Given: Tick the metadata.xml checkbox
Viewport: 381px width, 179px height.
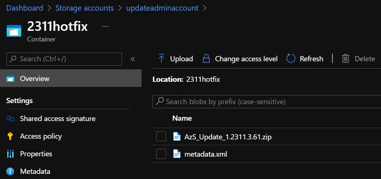Looking at the screenshot, I should tap(161, 154).
